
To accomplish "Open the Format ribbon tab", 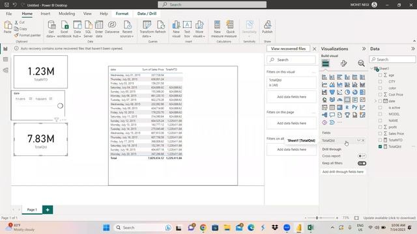I will 122,14.
